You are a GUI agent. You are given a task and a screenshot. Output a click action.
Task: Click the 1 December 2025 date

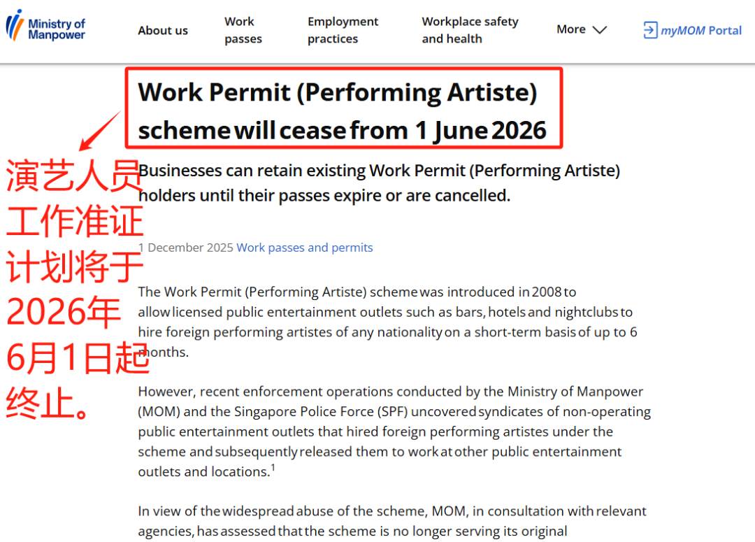click(x=185, y=248)
